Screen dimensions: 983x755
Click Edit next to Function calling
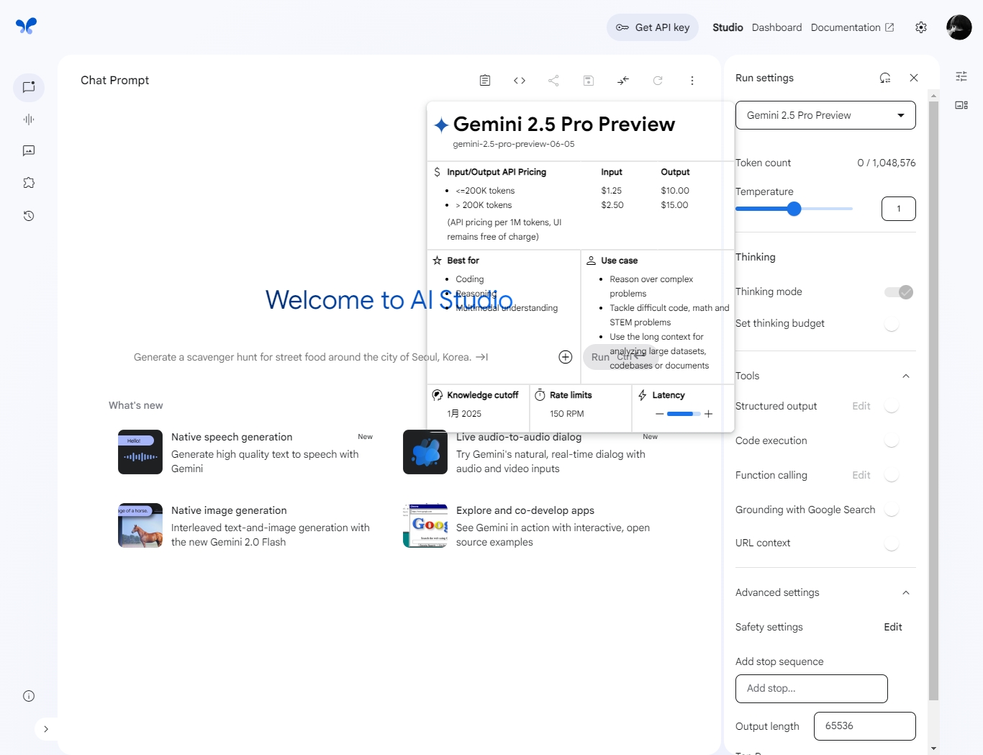coord(861,475)
